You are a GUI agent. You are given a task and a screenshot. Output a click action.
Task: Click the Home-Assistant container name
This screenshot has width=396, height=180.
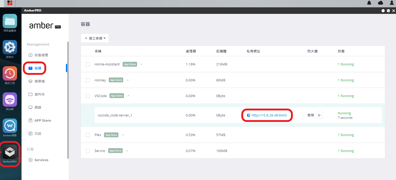coord(107,64)
